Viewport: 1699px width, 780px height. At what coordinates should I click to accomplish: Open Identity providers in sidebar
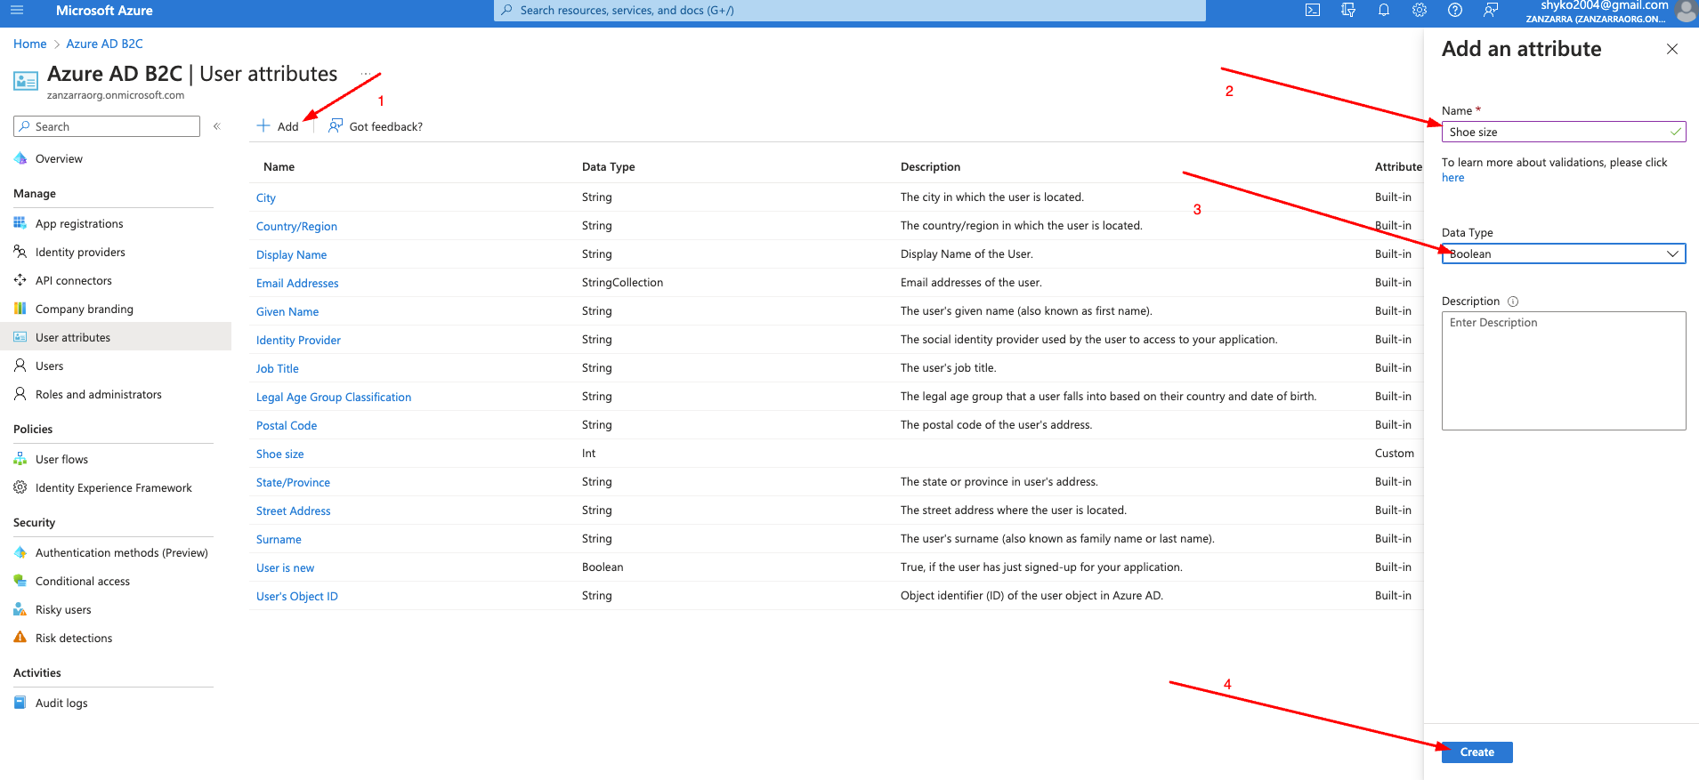click(80, 253)
